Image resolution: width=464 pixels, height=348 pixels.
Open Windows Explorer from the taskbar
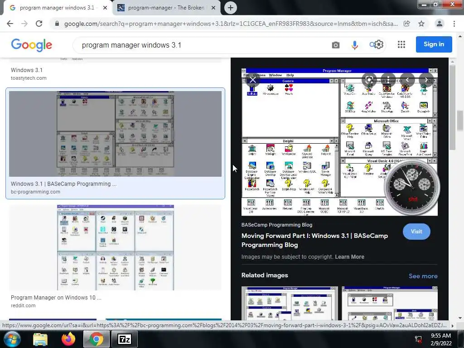tap(40, 339)
